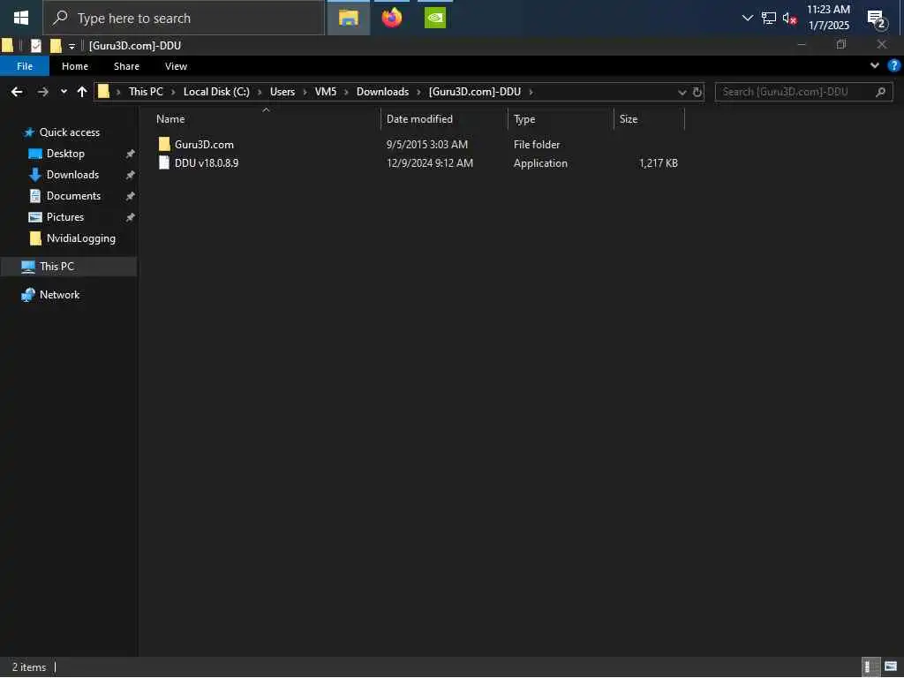Open previous locations address dropdown

tap(682, 92)
